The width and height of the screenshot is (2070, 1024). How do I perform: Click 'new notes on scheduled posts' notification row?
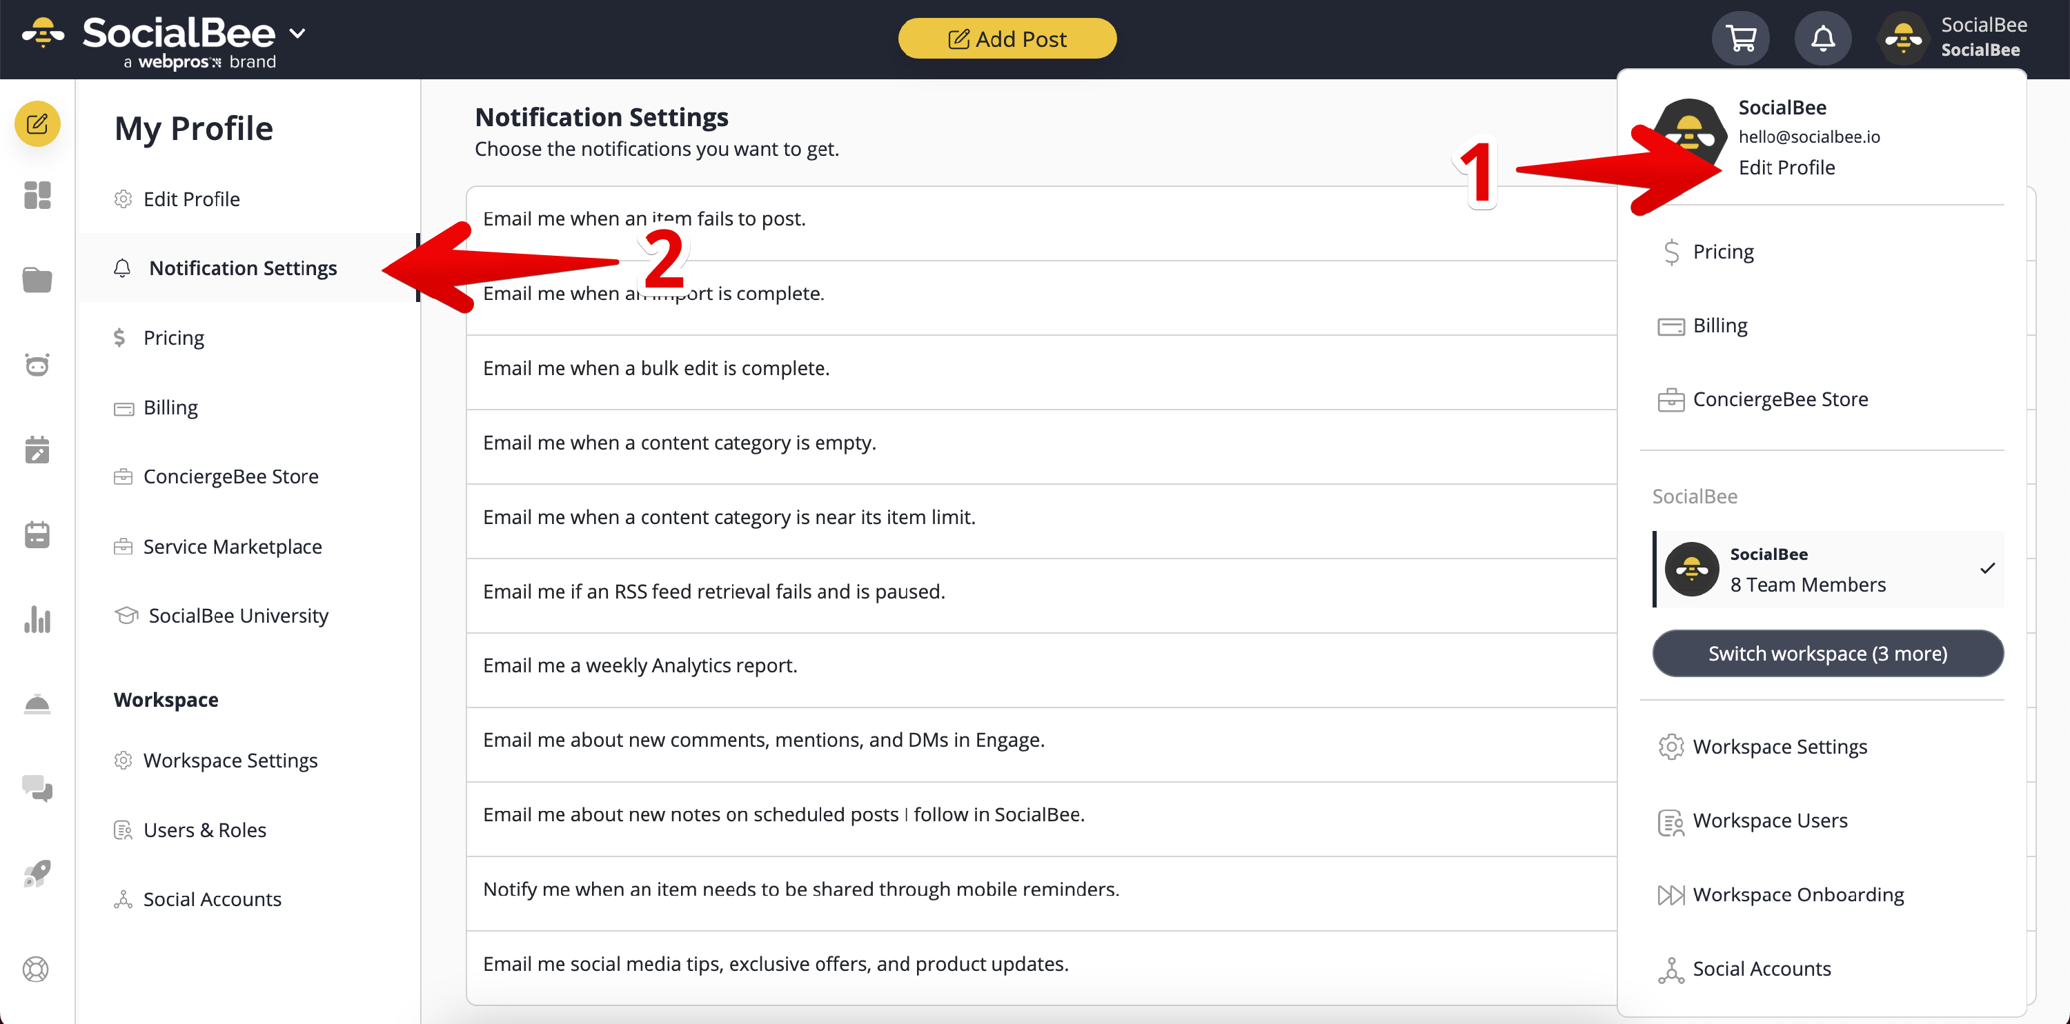tap(1042, 819)
